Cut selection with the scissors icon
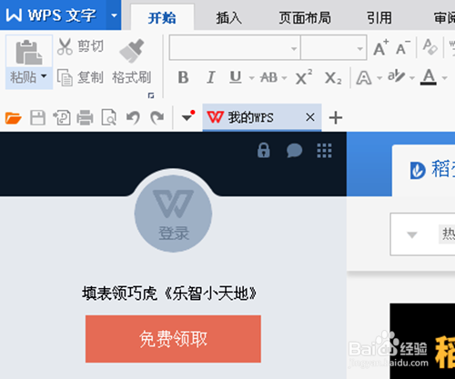Screen dimensions: 455x379 (65, 46)
